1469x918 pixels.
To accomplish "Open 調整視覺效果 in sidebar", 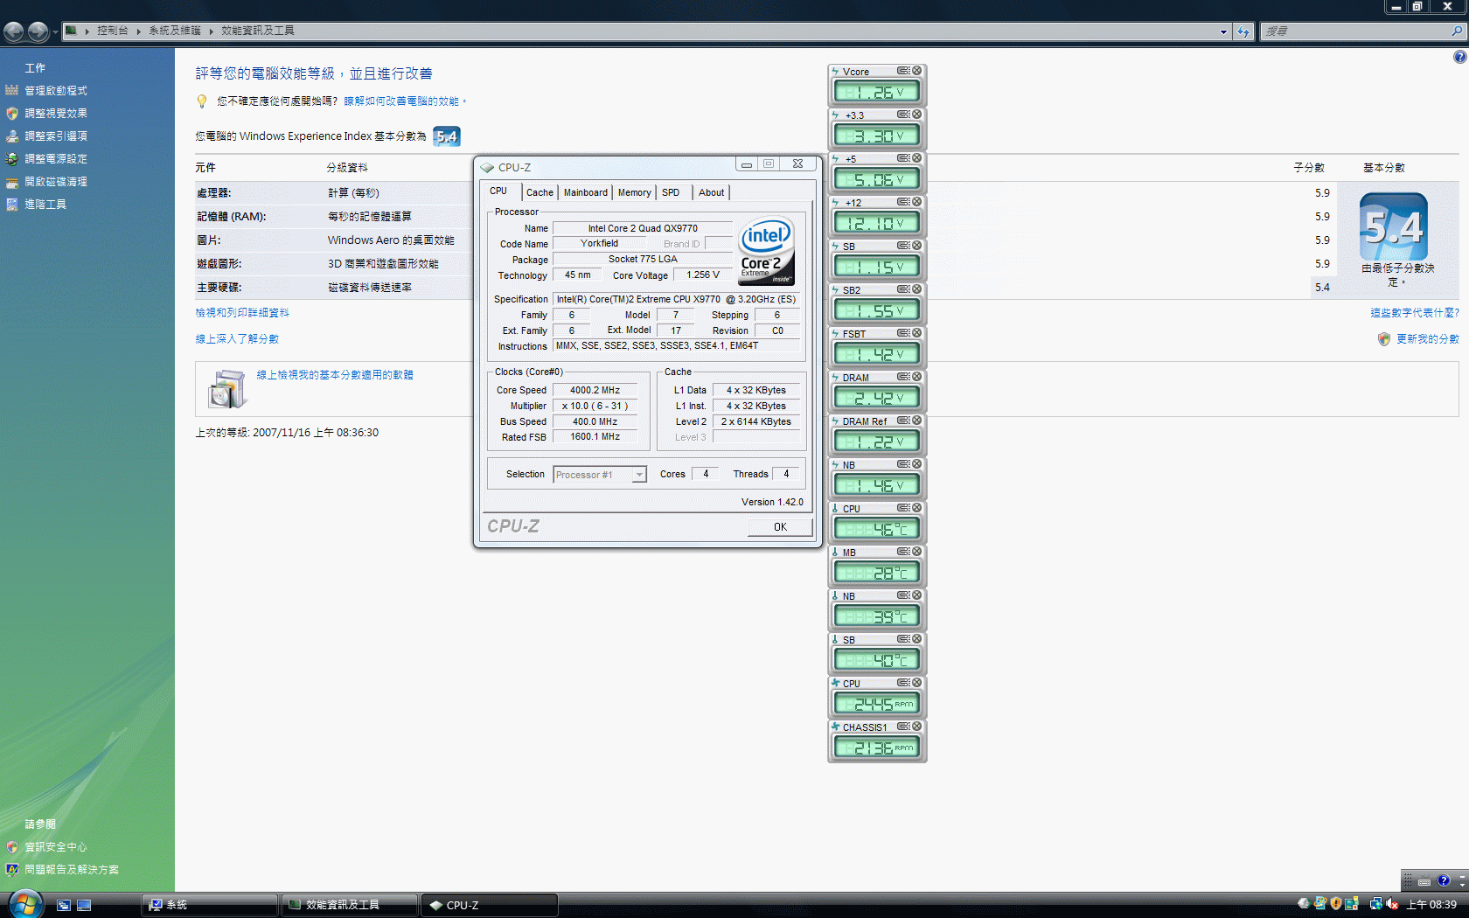I will pyautogui.click(x=56, y=114).
